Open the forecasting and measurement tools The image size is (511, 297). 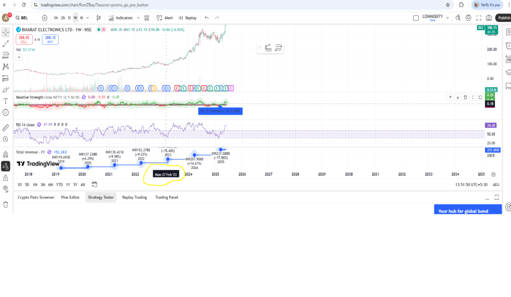[x=5, y=78]
